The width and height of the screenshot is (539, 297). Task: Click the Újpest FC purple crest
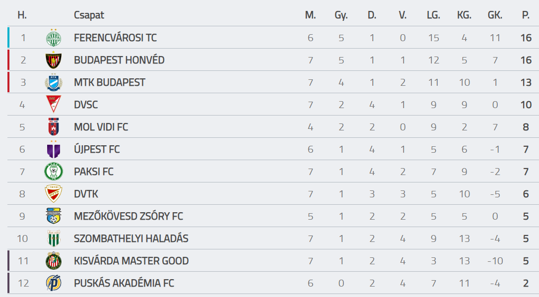[54, 149]
